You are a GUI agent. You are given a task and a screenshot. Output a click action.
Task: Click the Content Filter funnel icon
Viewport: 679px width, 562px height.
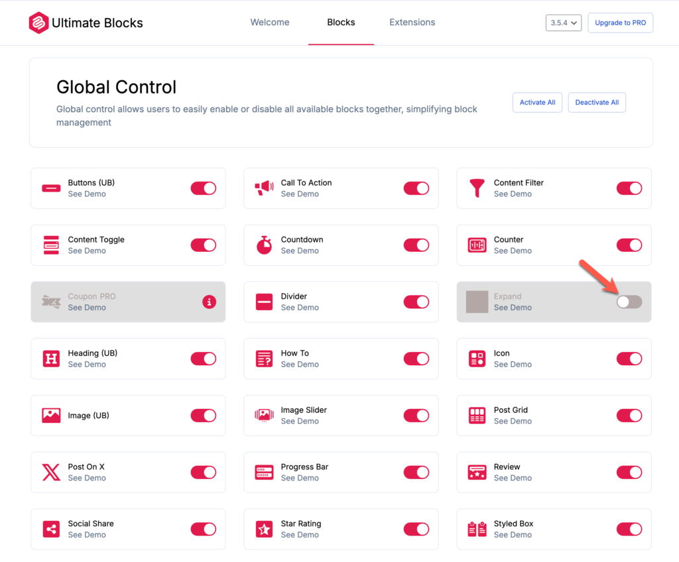(477, 188)
